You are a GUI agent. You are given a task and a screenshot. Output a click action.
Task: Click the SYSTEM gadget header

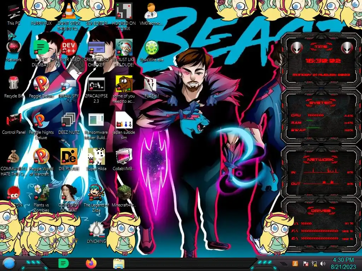click(x=321, y=103)
